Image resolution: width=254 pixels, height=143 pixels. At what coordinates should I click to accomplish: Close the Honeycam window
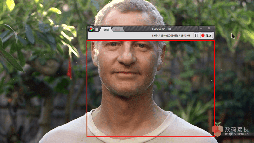pos(209,28)
